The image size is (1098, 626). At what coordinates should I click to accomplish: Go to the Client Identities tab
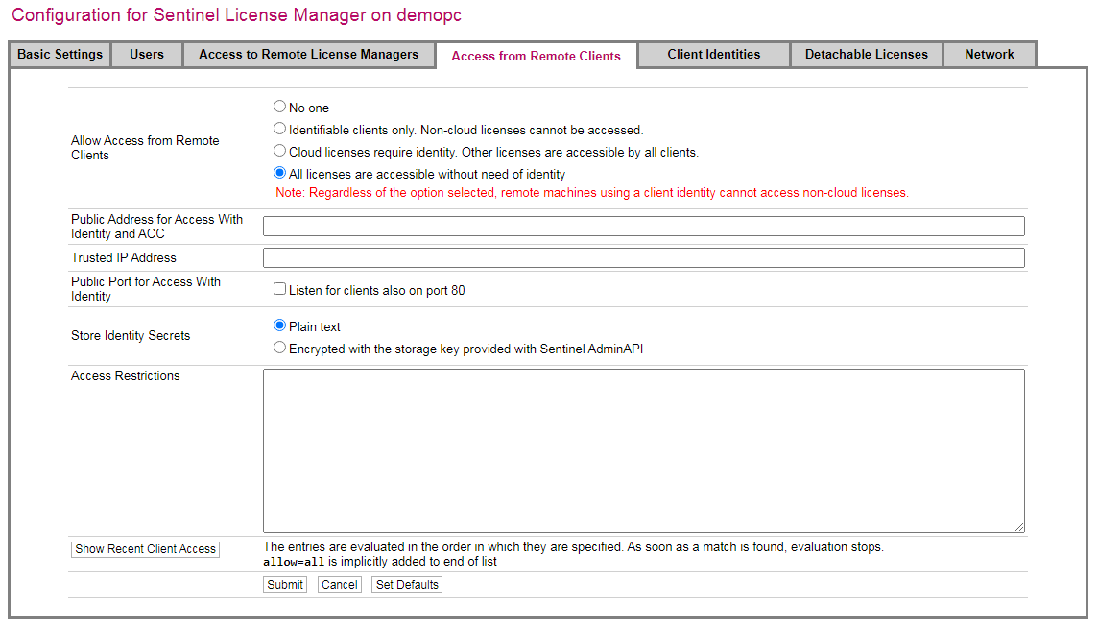click(713, 55)
